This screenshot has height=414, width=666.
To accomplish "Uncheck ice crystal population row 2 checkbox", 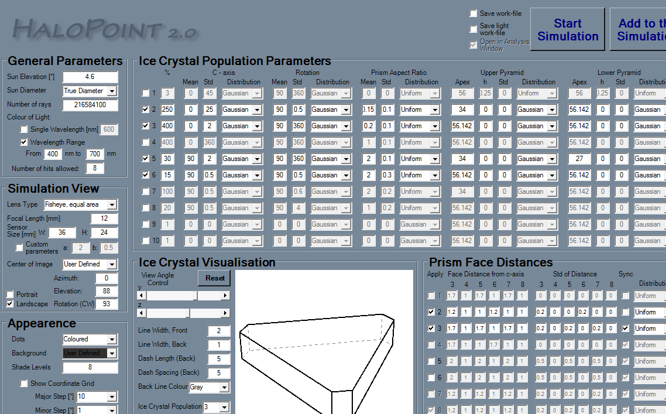I will (146, 110).
